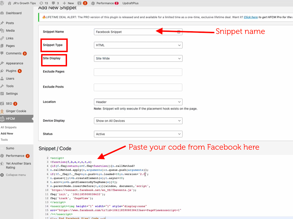Click the Pages label in the sidebar
293x219 pixels.
tap(10, 46)
